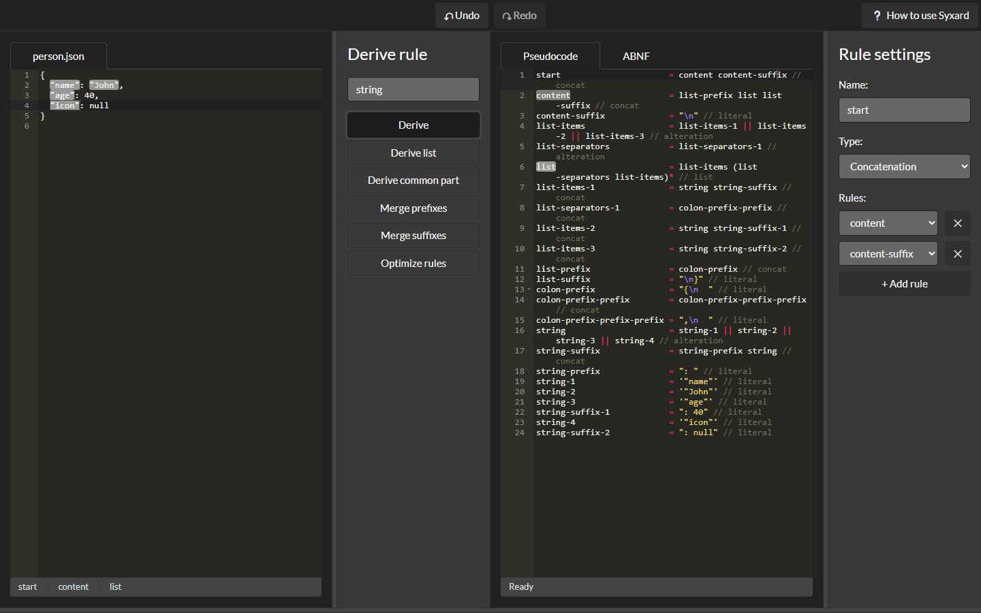Collapse the fold arrow at line 13
Screen dimensions: 981x613
529,289
